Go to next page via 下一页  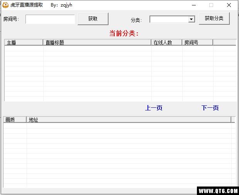pos(210,108)
